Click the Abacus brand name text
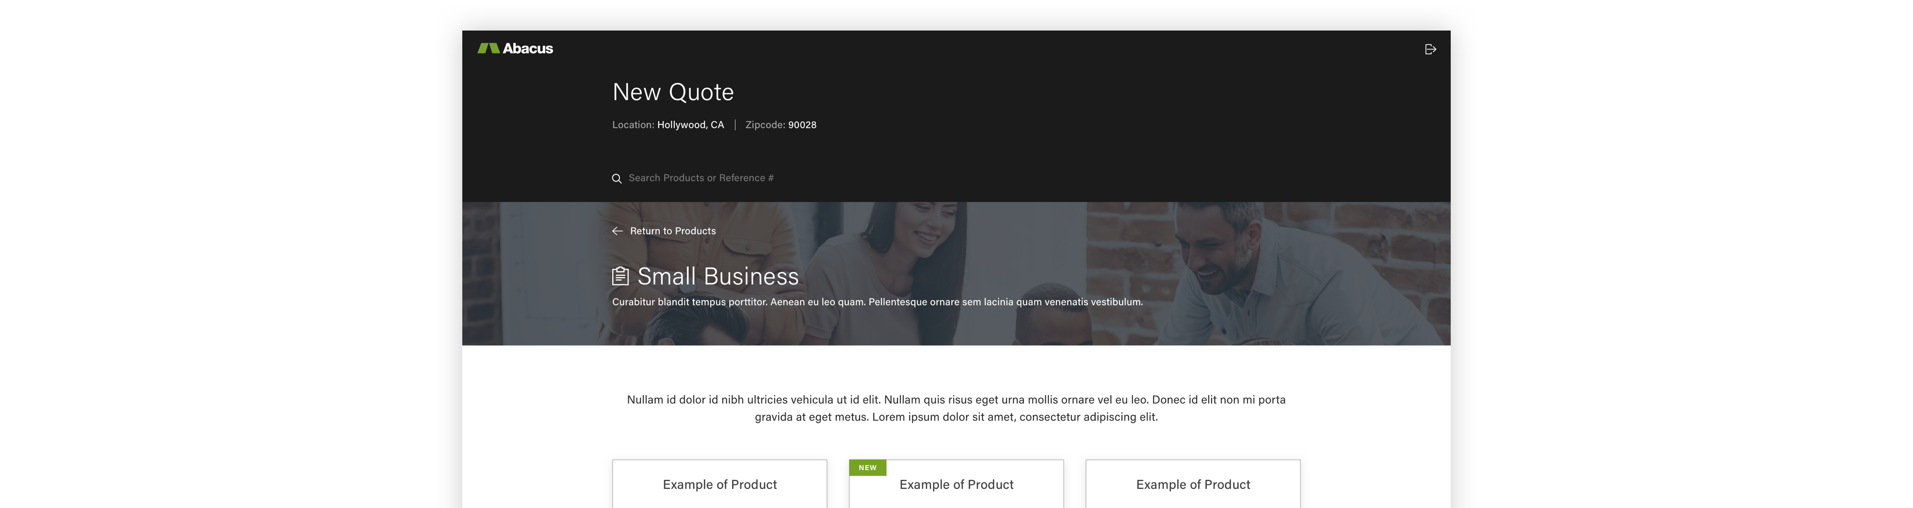This screenshot has width=1913, height=508. (x=527, y=48)
